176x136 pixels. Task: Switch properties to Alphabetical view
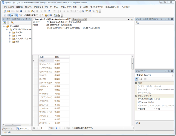(x=141, y=79)
